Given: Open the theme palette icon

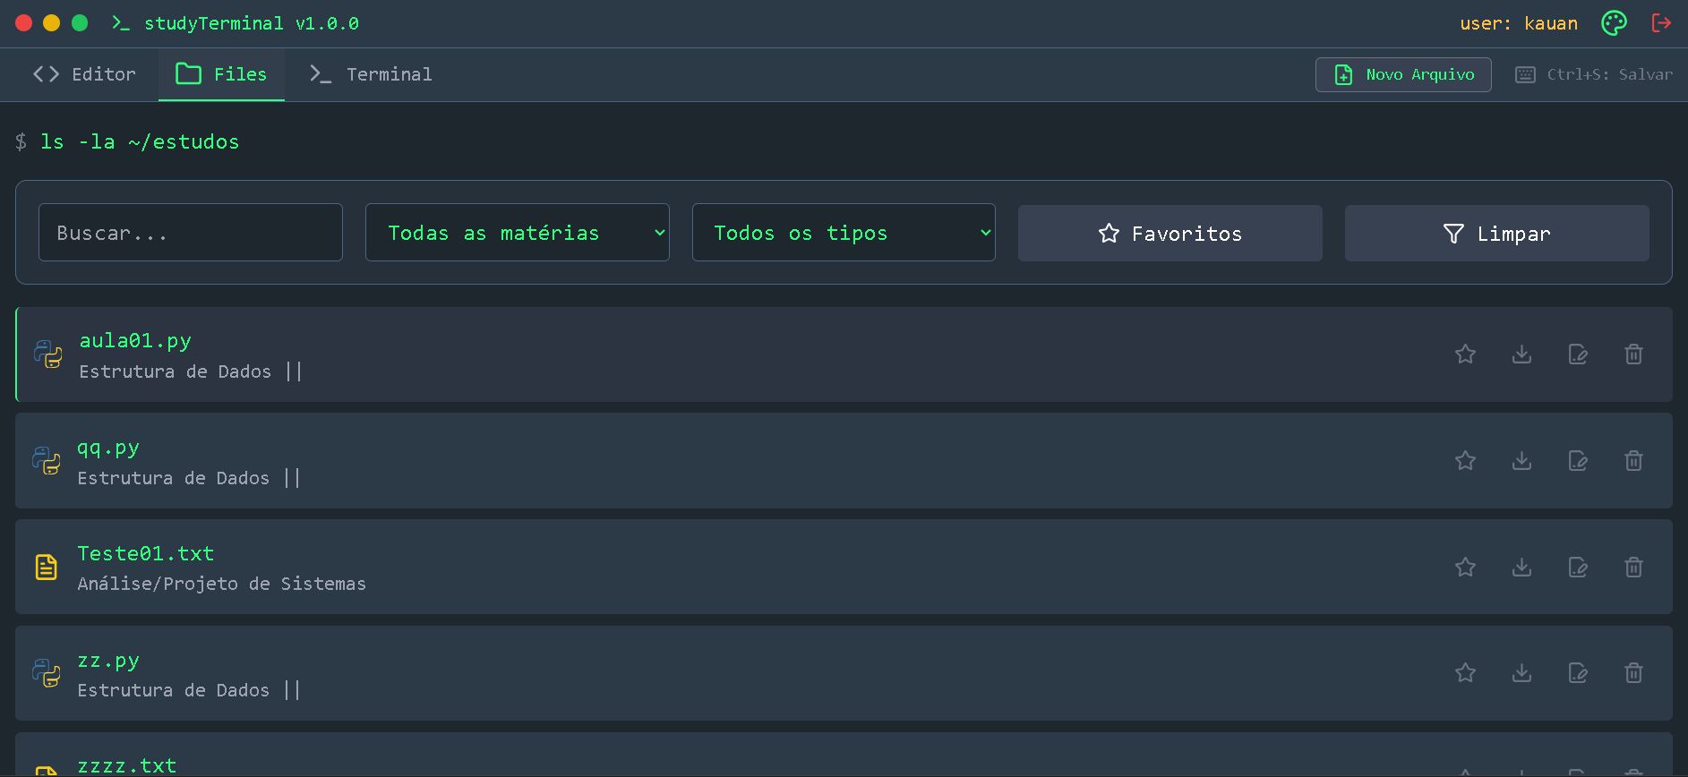Looking at the screenshot, I should point(1614,23).
